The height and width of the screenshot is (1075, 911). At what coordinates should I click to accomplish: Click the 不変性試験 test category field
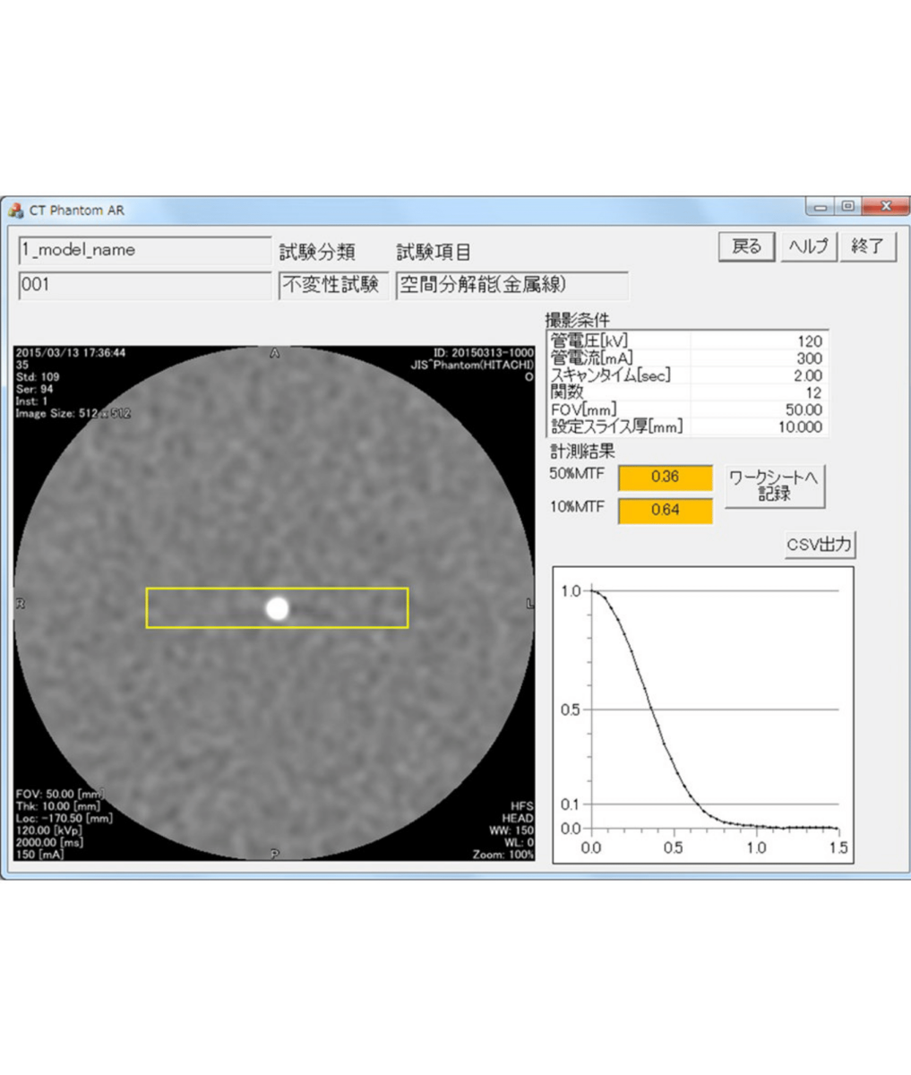pyautogui.click(x=333, y=286)
